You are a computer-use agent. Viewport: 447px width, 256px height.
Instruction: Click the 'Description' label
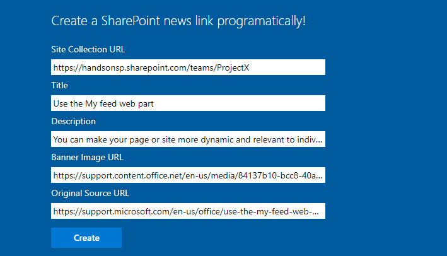pos(74,122)
